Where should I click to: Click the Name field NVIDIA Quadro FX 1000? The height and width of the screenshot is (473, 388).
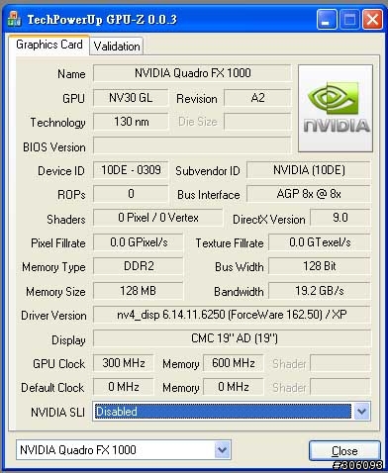tap(192, 73)
